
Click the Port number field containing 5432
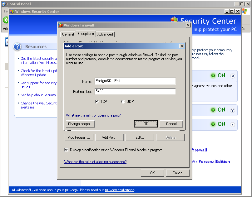[x=135, y=91]
